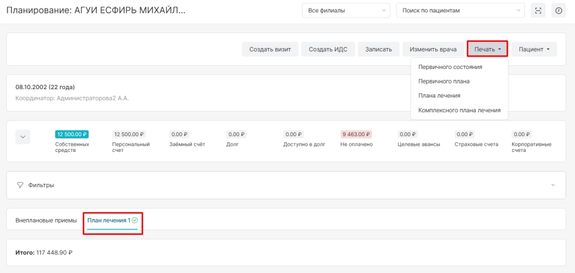Open the Пациент dropdown button

pos(534,49)
